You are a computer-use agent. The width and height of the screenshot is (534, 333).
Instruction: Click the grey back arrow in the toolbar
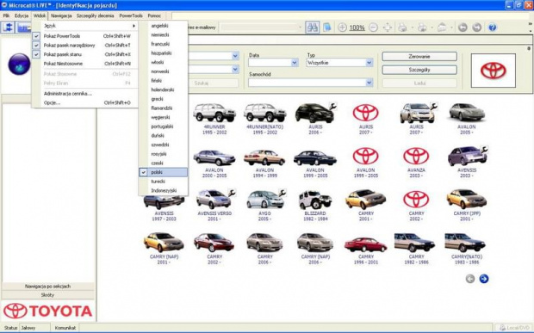coord(463,28)
